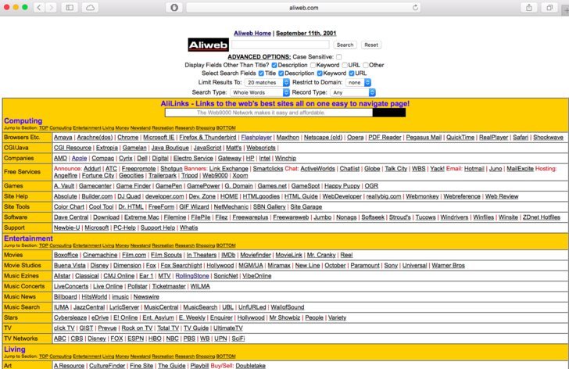Open the Limit Results To dropdown

pos(267,82)
